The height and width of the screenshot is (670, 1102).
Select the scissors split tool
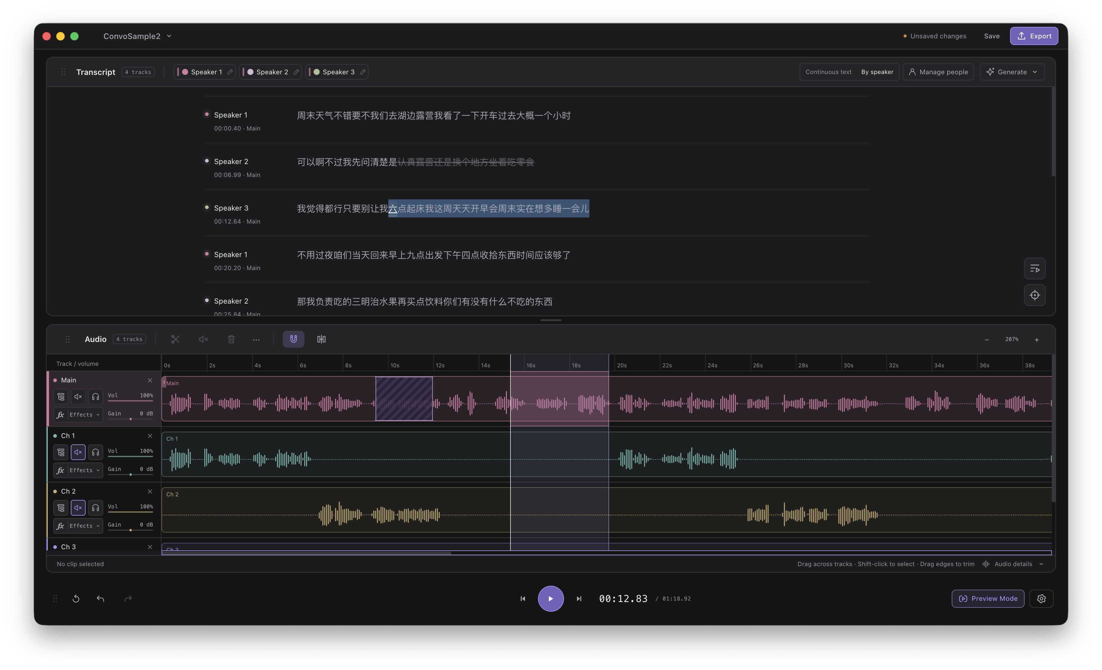pyautogui.click(x=175, y=340)
